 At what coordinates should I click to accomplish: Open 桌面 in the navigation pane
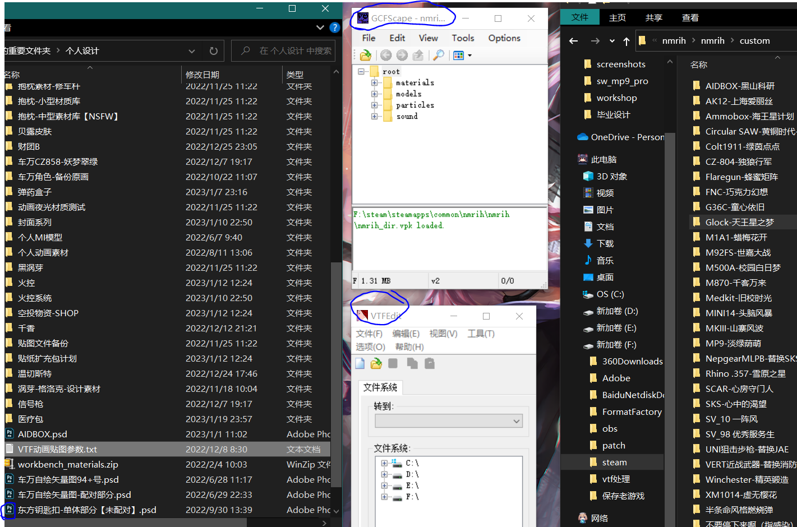click(598, 277)
